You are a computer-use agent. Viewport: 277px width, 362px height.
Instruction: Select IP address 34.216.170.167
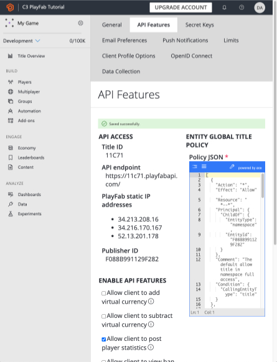click(x=140, y=228)
